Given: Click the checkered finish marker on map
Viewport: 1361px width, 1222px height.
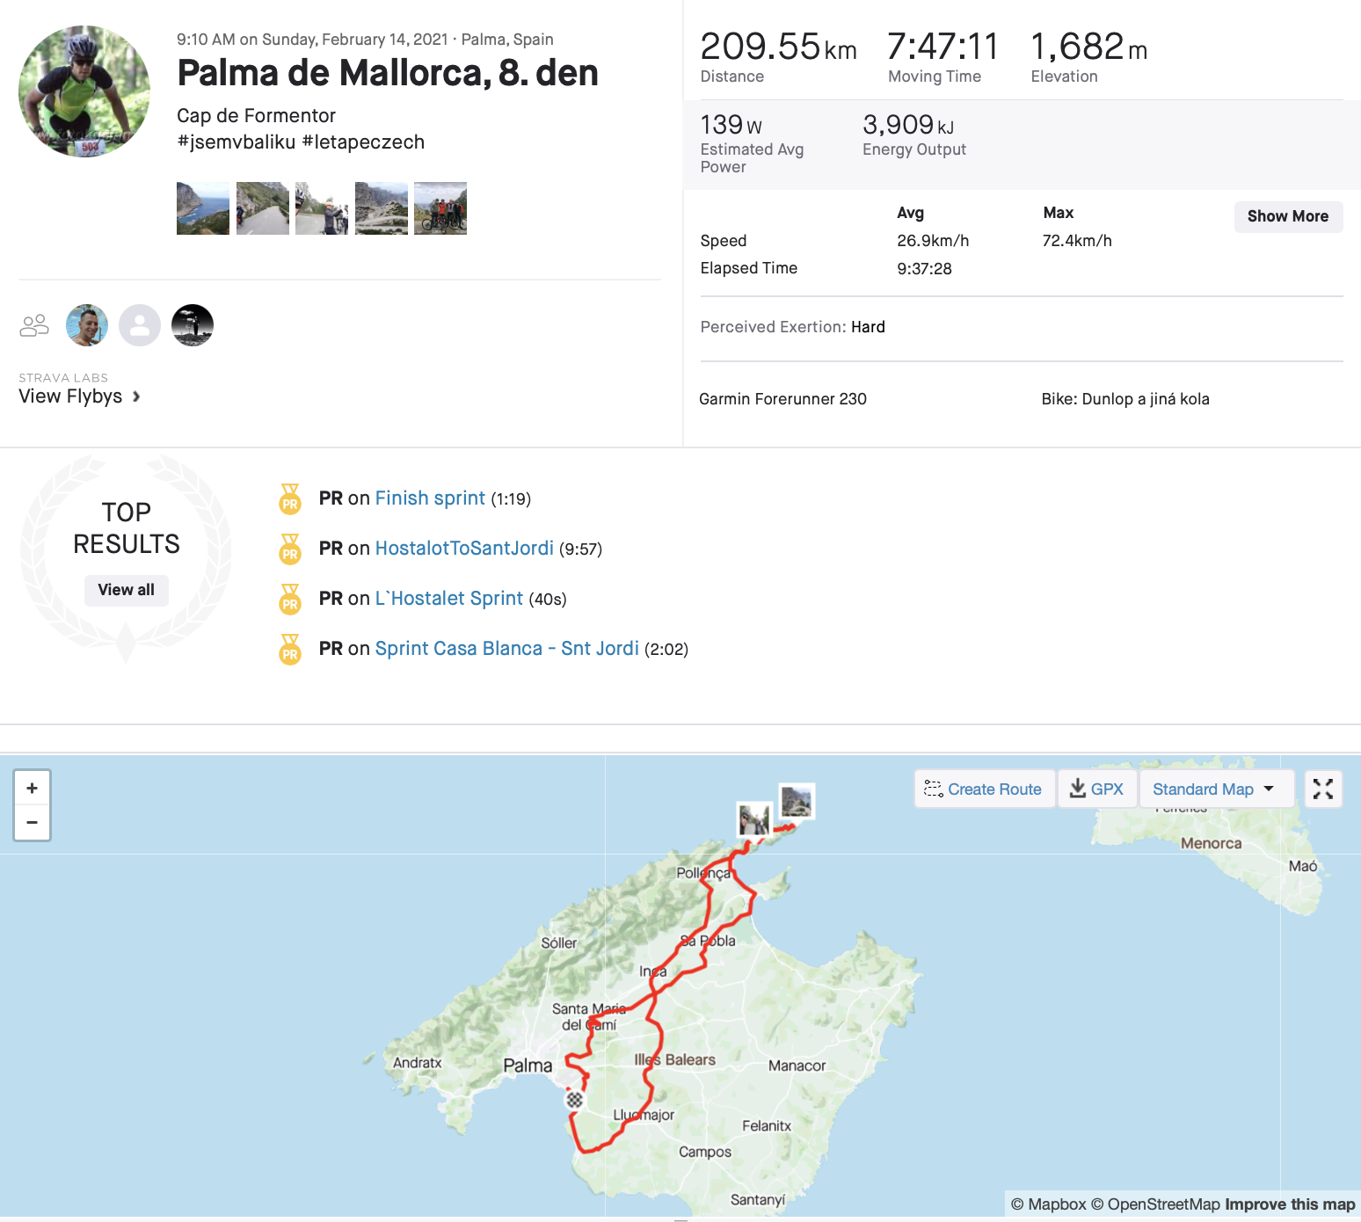Looking at the screenshot, I should click(x=574, y=1100).
